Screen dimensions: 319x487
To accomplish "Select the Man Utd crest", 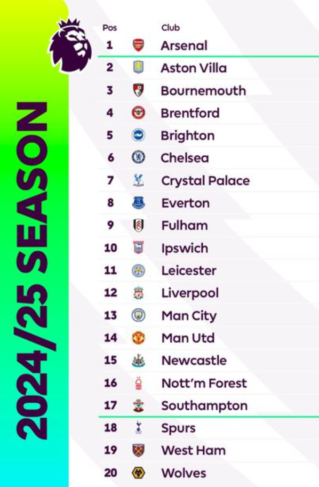I will click(x=138, y=338).
